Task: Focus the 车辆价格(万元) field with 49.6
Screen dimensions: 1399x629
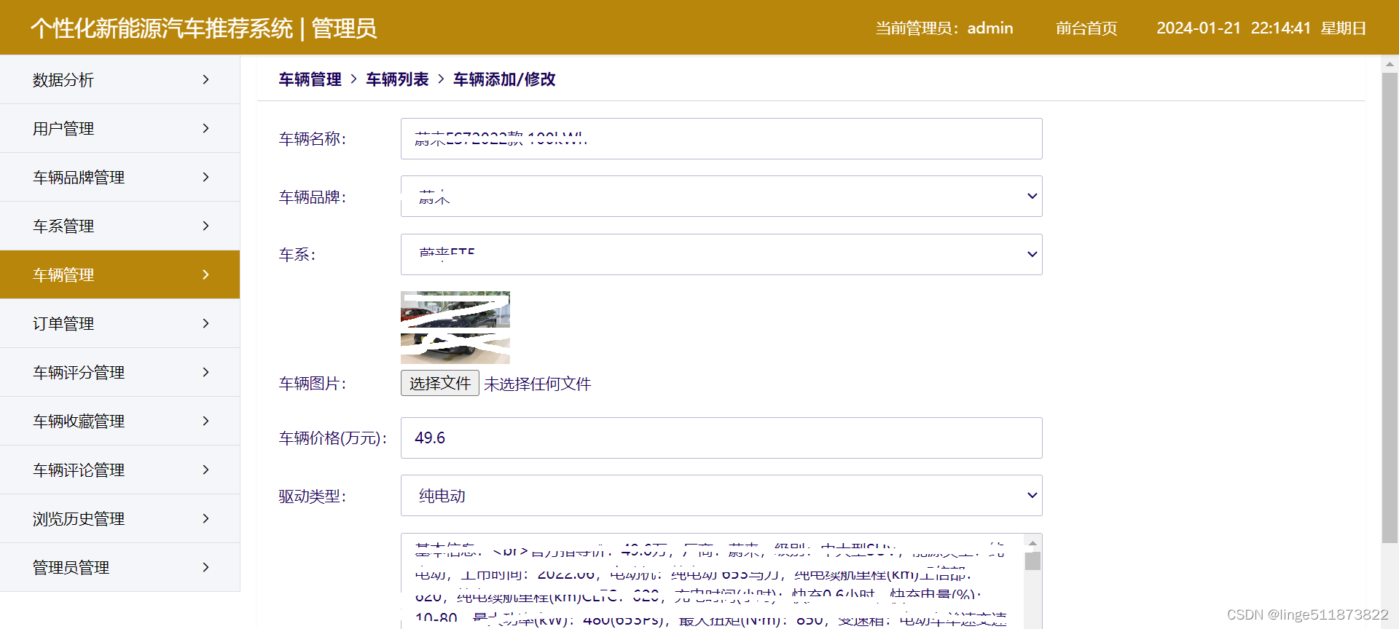Action: pos(721,438)
